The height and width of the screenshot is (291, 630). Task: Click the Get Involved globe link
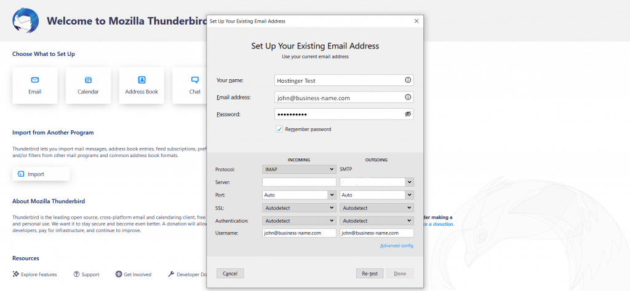click(133, 274)
